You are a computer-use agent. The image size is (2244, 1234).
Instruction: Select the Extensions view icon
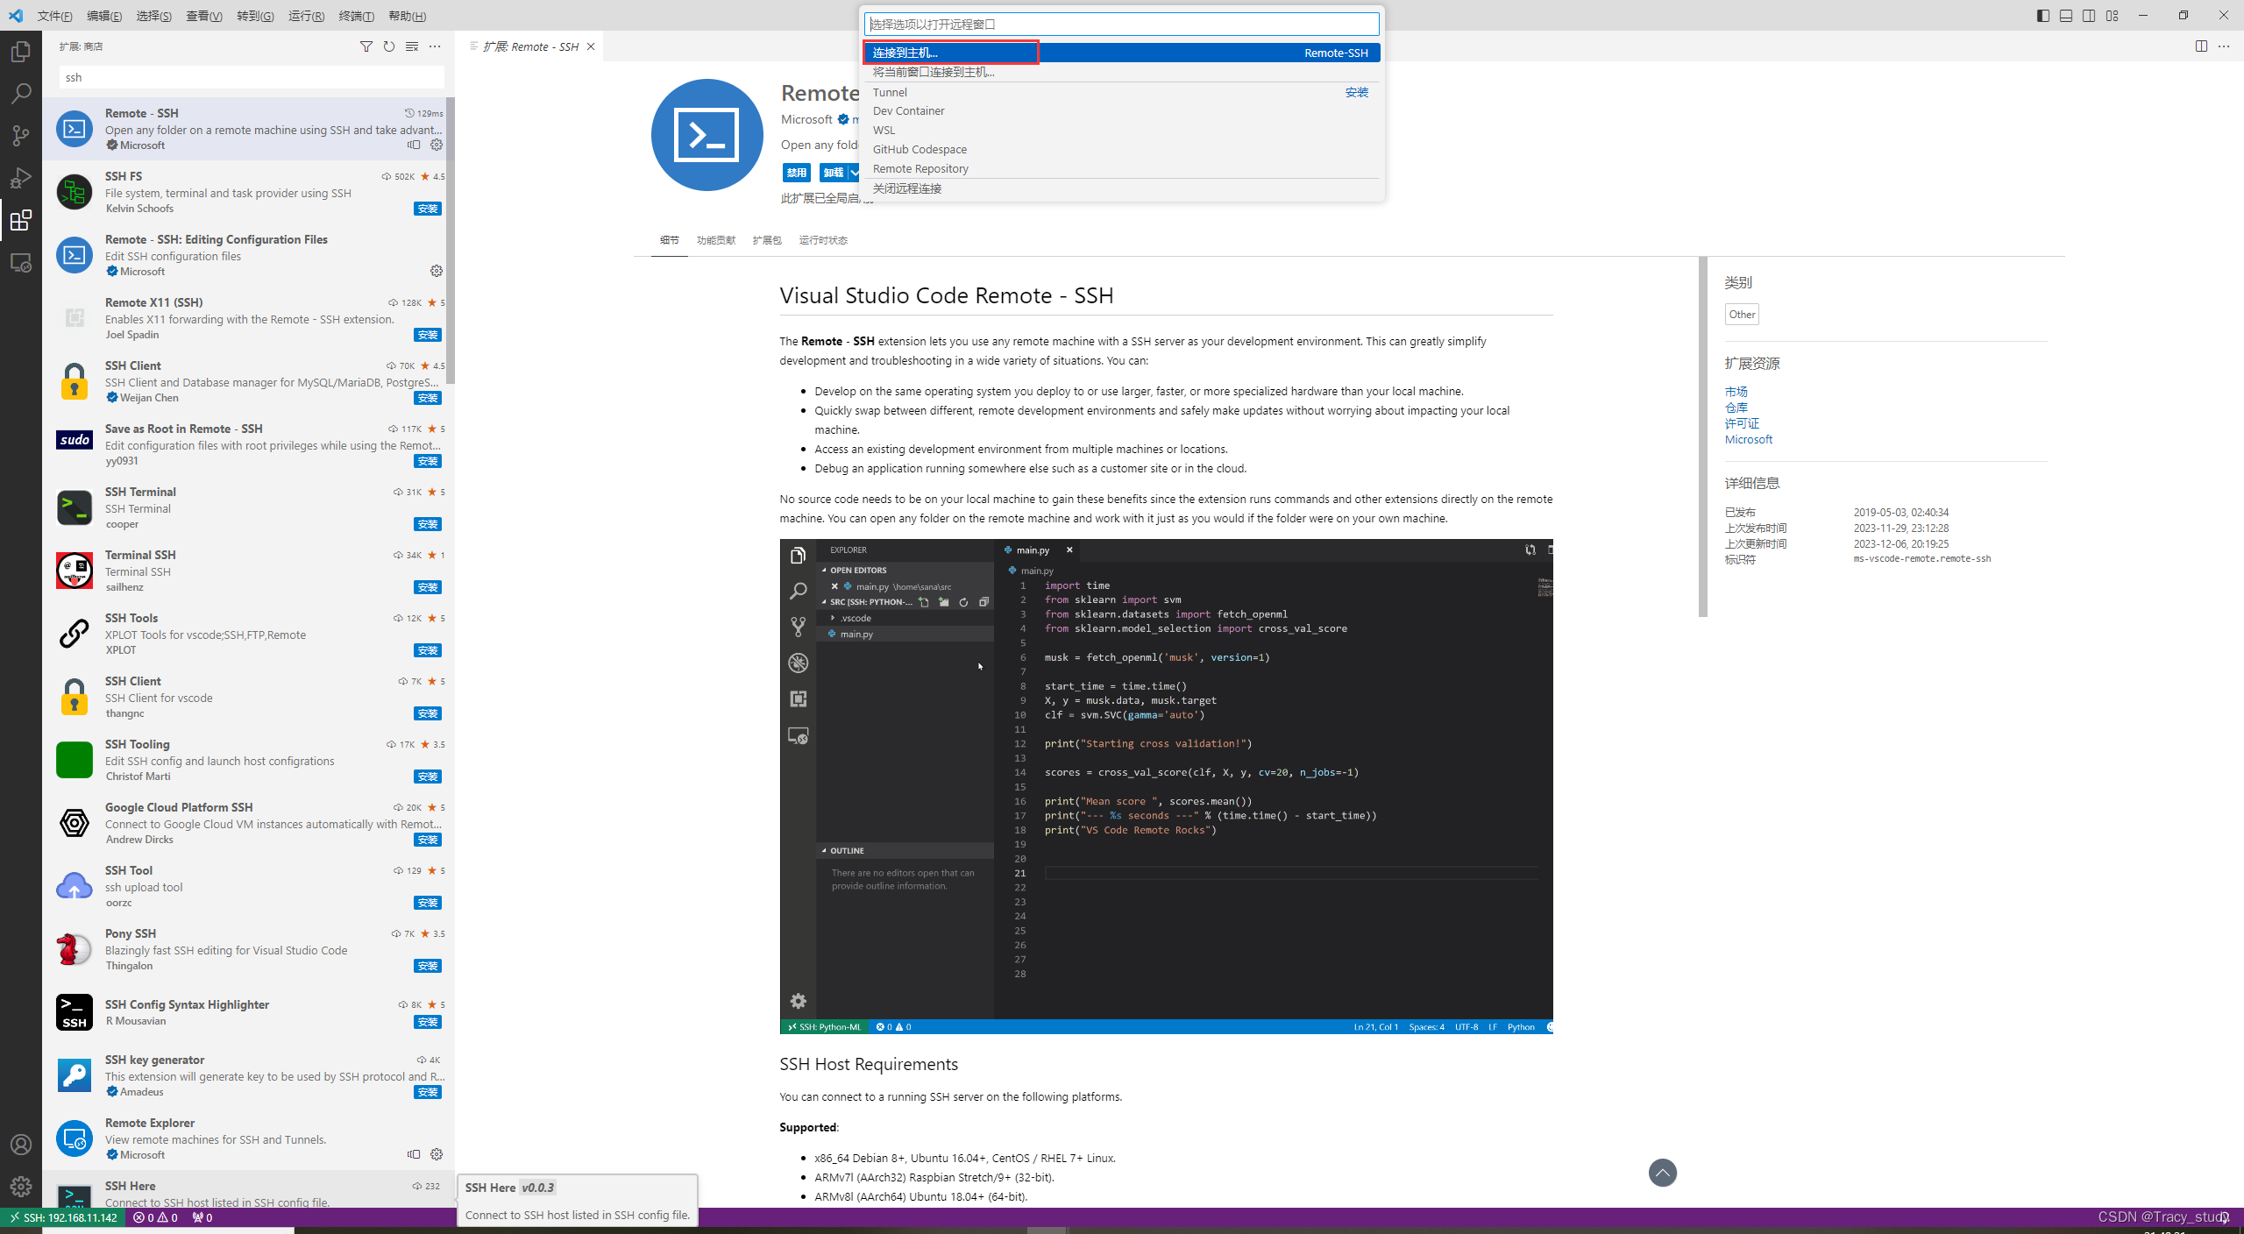coord(21,220)
